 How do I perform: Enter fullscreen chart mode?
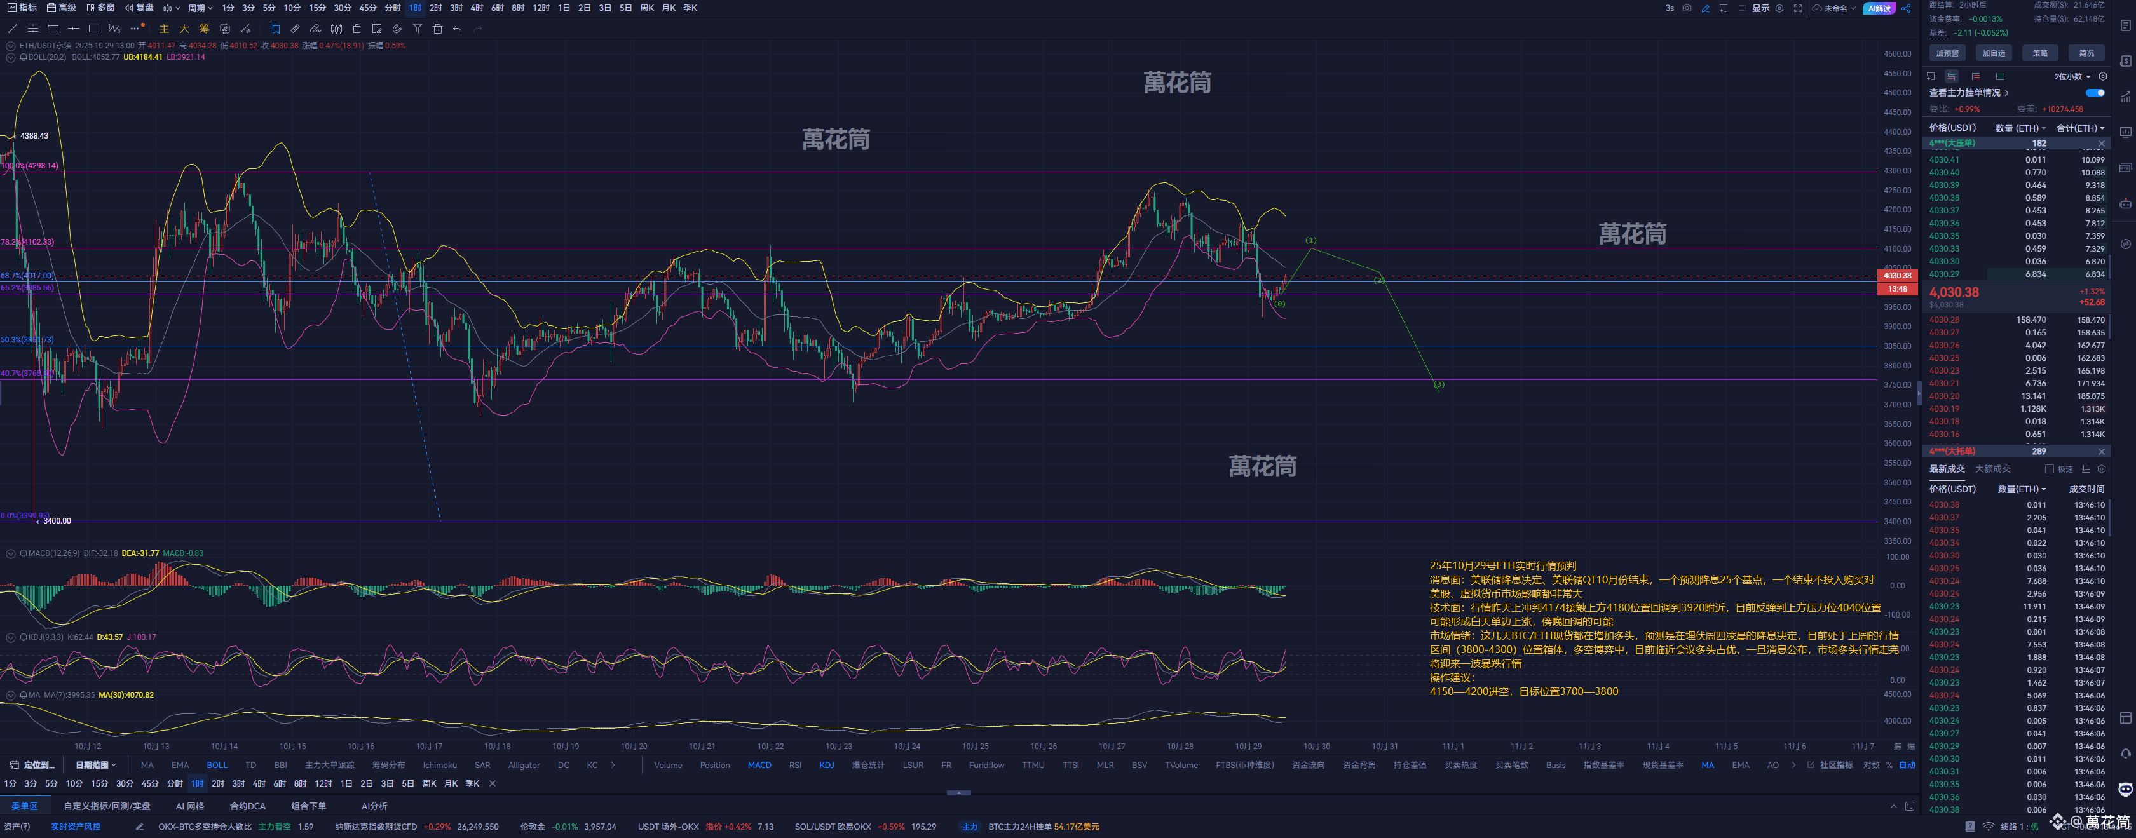1798,8
